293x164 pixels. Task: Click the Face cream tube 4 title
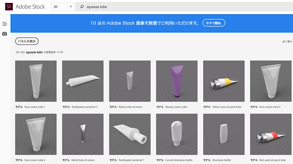[270, 107]
